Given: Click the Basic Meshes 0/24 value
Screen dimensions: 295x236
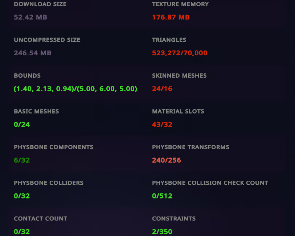Looking at the screenshot, I should tap(22, 124).
